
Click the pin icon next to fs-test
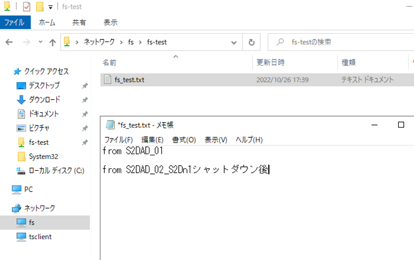point(85,143)
